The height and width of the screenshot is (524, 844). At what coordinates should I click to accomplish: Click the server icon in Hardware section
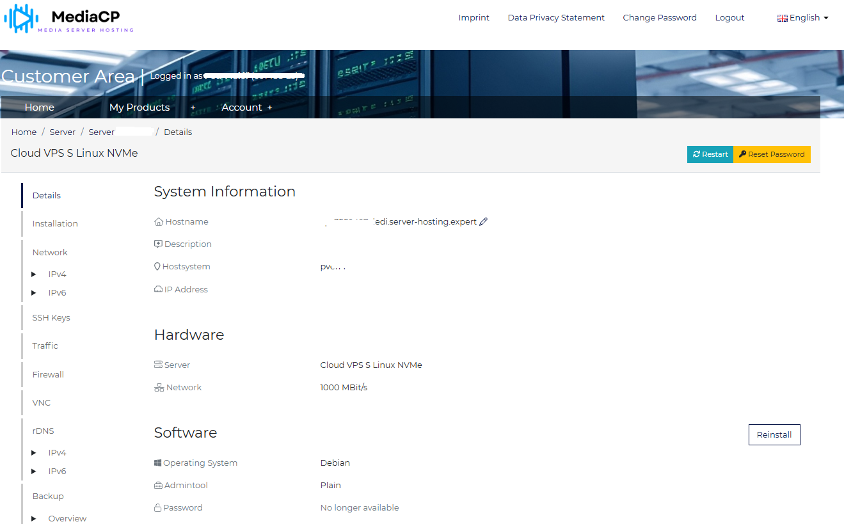159,365
